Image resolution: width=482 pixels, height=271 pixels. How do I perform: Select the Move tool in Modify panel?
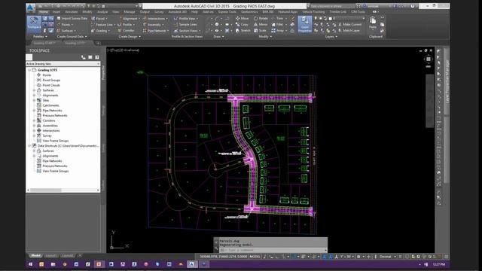pyautogui.click(x=243, y=18)
